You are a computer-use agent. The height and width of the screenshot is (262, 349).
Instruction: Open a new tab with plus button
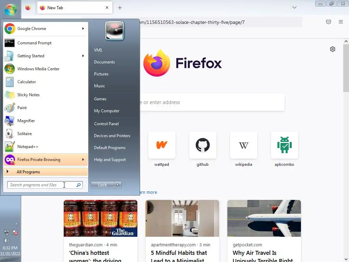click(x=120, y=8)
